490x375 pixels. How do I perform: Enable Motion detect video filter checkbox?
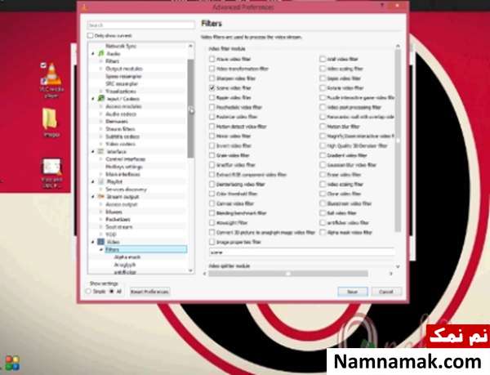(x=212, y=127)
